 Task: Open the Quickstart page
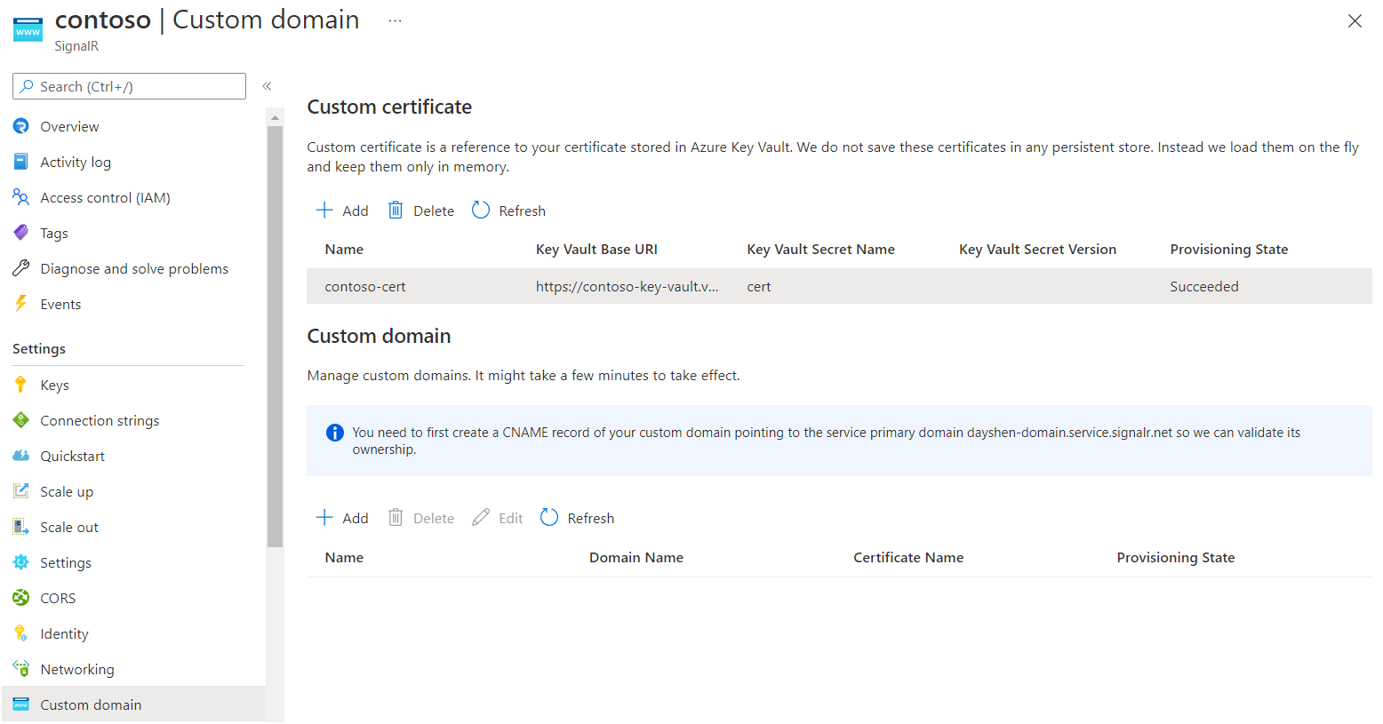pos(70,455)
